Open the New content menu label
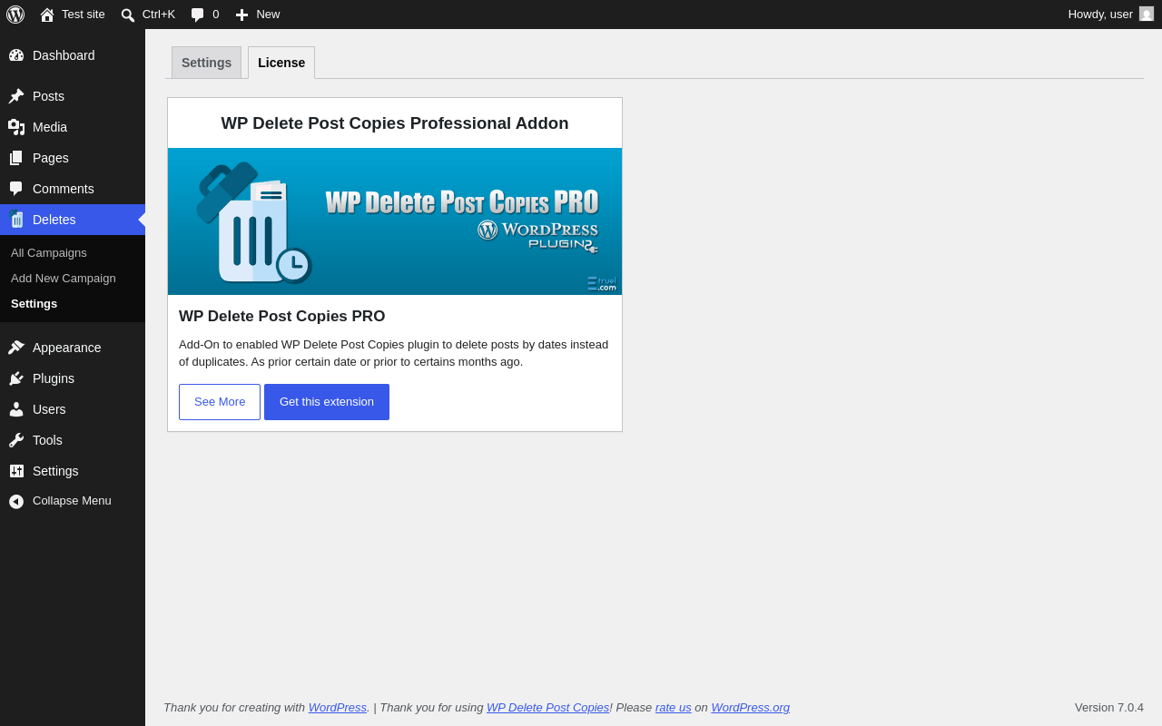Viewport: 1162px width, 726px height. coord(268,15)
